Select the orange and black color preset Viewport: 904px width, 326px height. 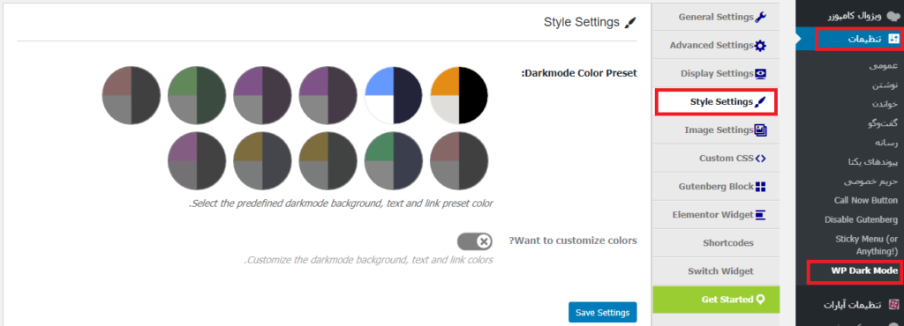tap(459, 95)
